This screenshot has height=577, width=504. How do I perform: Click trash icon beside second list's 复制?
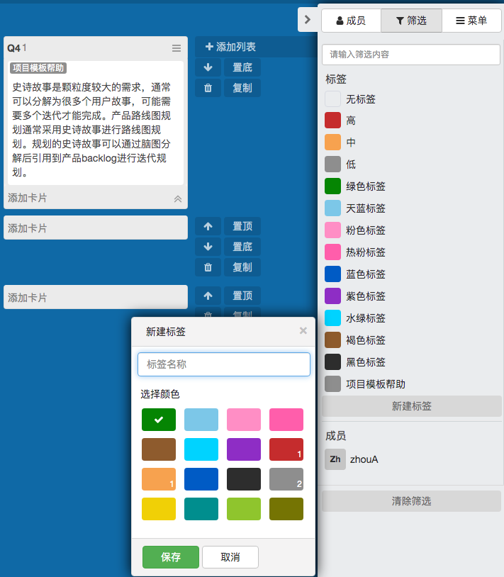[208, 267]
